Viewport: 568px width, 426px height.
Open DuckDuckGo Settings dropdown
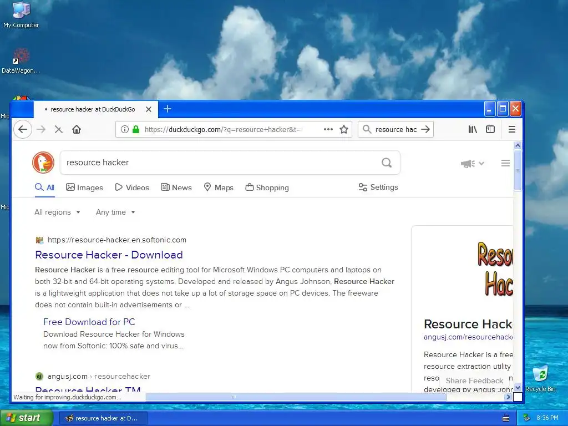(x=378, y=187)
